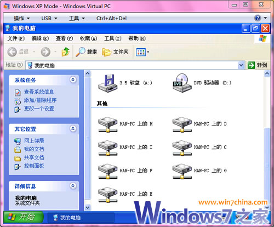Click the 转到 Go button

click(x=258, y=65)
